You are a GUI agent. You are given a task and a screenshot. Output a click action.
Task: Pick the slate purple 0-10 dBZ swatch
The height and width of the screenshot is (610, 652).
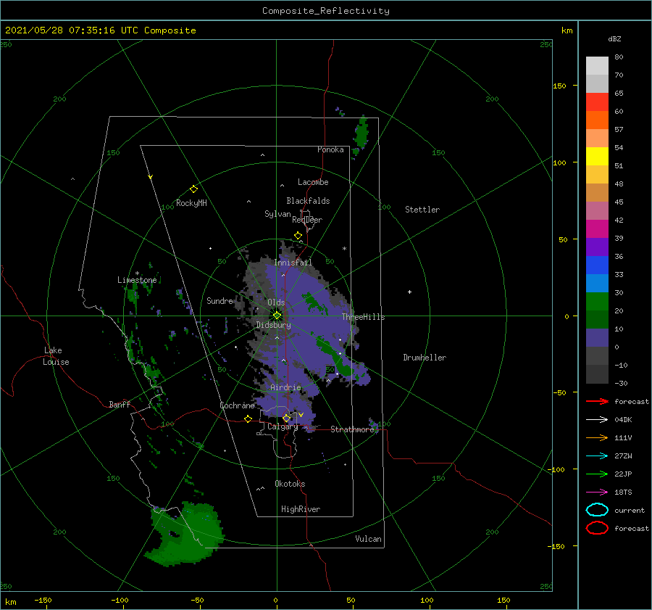pyautogui.click(x=597, y=338)
